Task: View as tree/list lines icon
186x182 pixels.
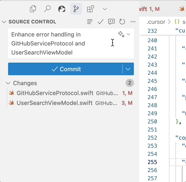Action: click(90, 22)
